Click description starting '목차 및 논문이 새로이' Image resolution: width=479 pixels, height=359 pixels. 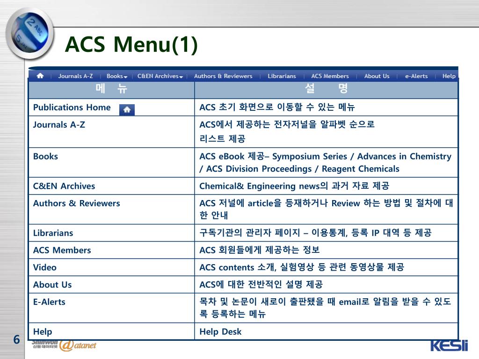tap(325, 308)
